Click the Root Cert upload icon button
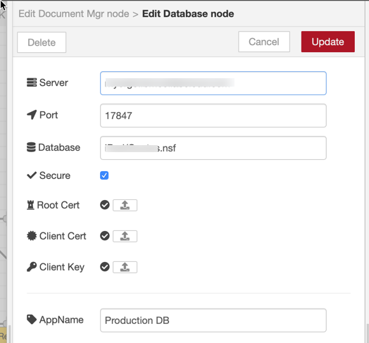The width and height of the screenshot is (369, 343). click(125, 205)
